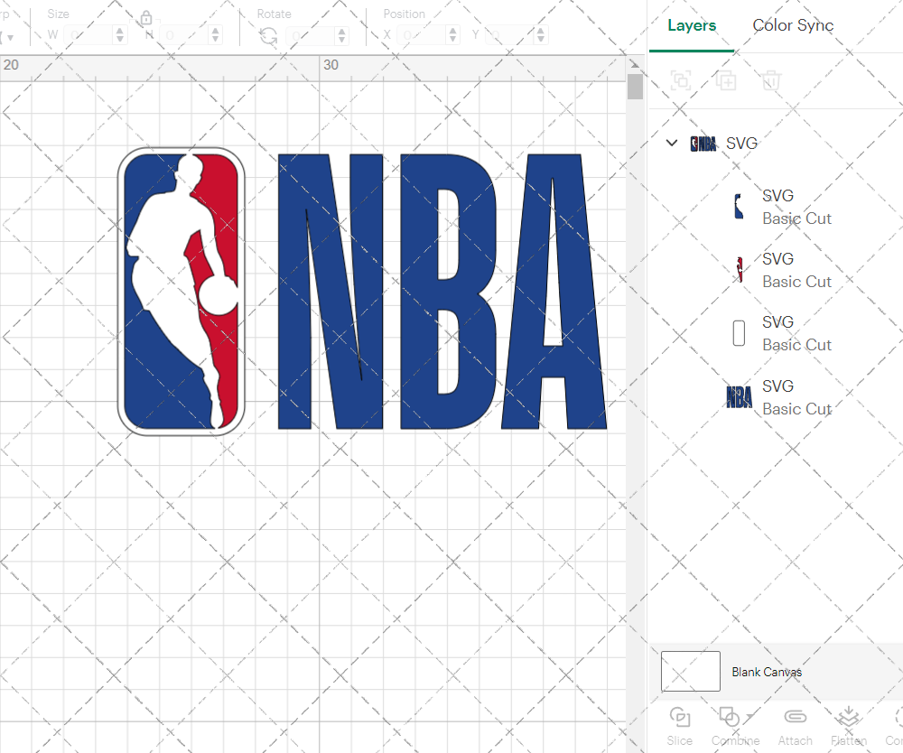Viewport: 903px width, 753px height.
Task: Click the Group icon in Layers panel
Action: click(x=681, y=80)
